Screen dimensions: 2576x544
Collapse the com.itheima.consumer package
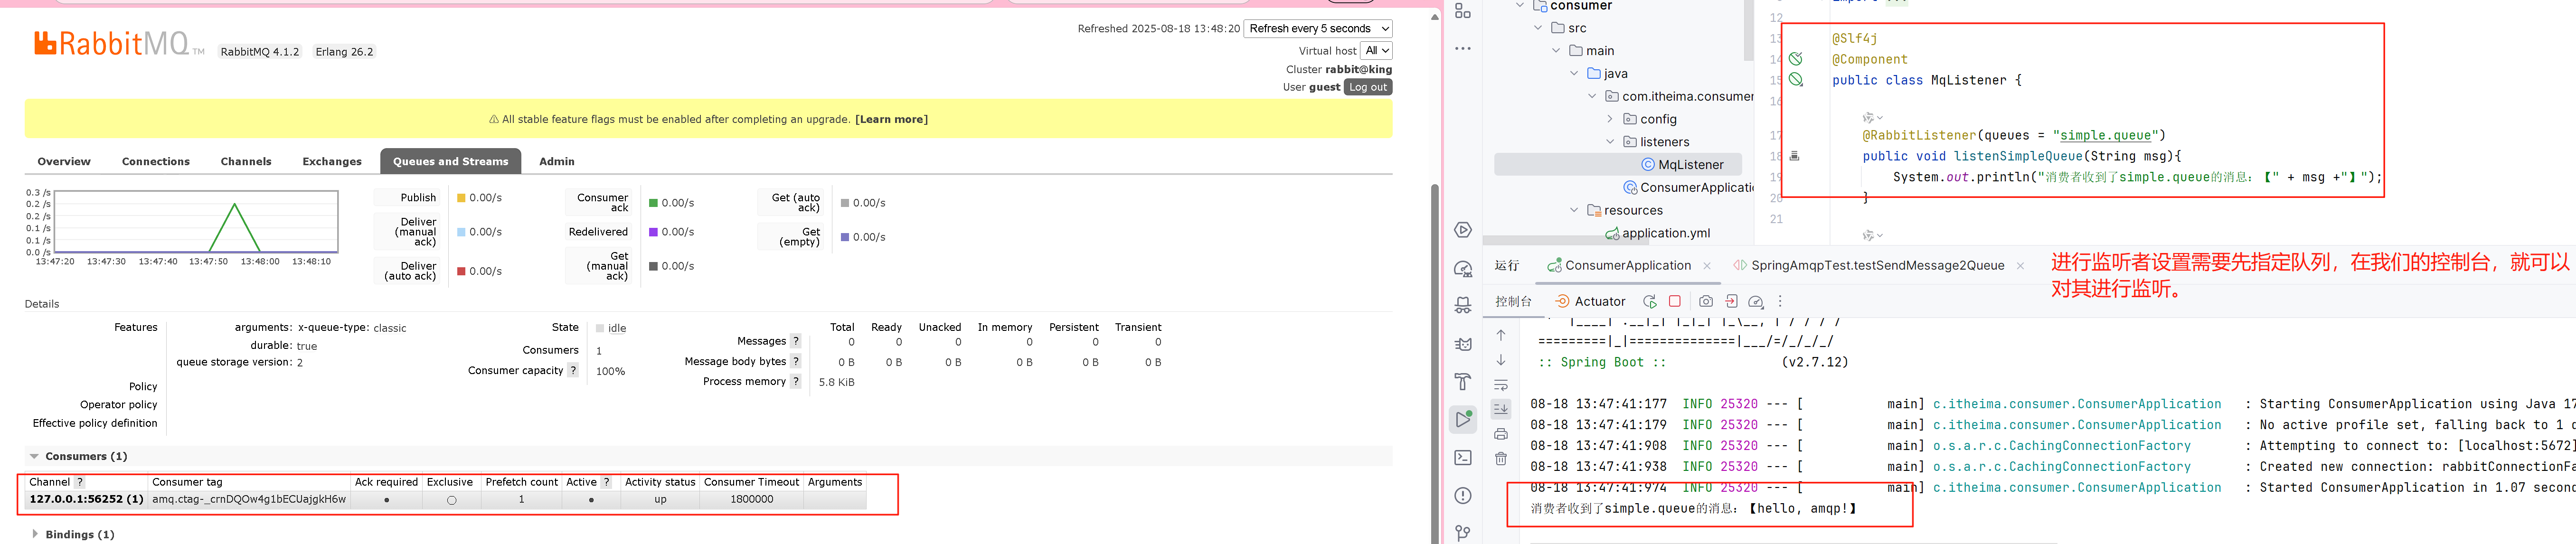(1592, 96)
